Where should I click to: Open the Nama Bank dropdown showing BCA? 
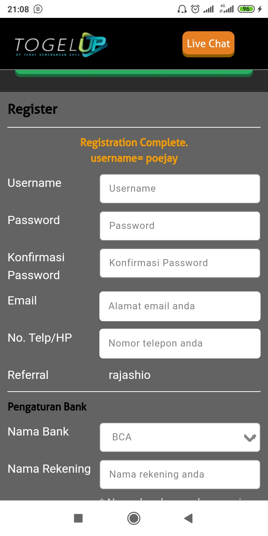point(175,437)
